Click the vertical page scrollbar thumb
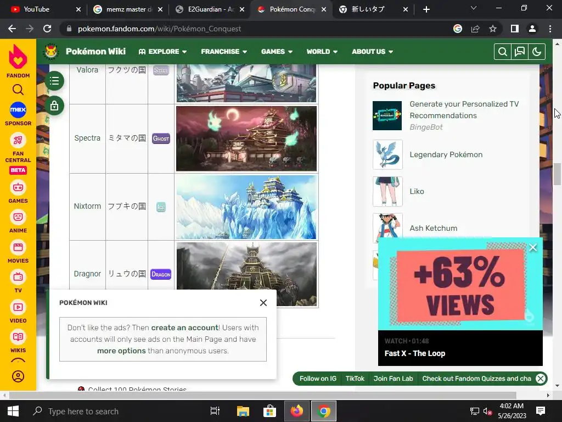Viewport: 562px width, 422px height. point(557,174)
